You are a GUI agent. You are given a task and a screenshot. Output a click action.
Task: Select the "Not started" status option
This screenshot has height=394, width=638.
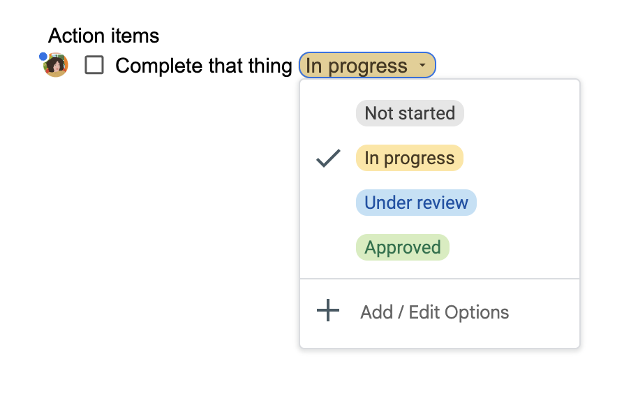tap(410, 113)
